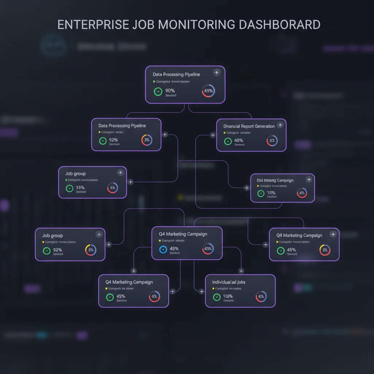Click the green checkmark icon on Data Processing Pipeline root
Viewport: 374px width, 374px height.
pyautogui.click(x=158, y=92)
